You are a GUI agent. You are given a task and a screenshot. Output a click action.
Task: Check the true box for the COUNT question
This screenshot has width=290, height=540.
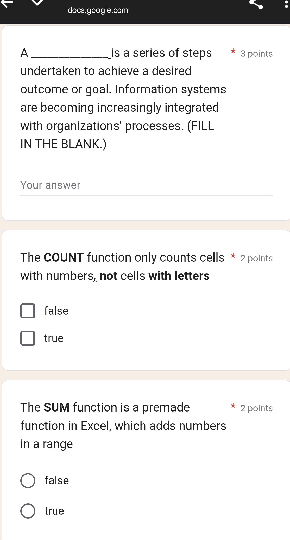click(28, 338)
